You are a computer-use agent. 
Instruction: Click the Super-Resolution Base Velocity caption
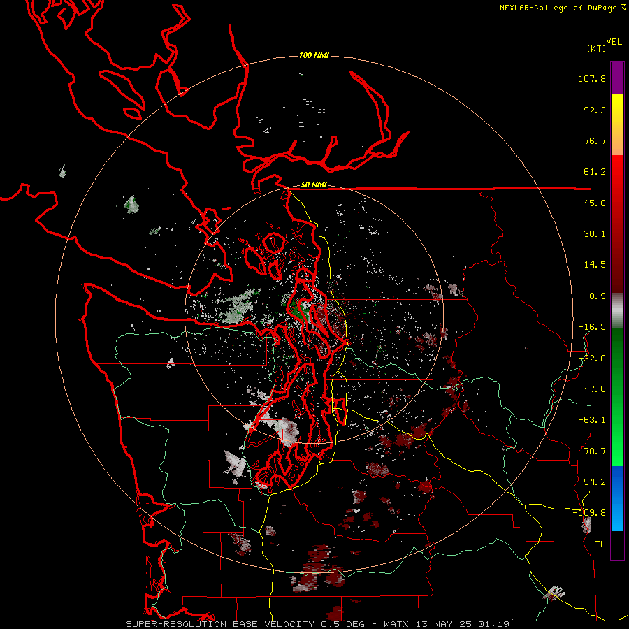tap(318, 624)
